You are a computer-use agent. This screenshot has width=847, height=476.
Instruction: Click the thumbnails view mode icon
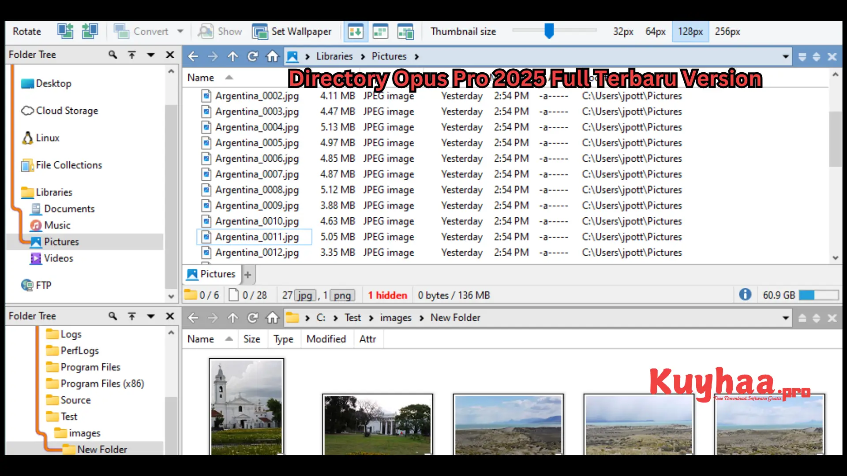click(380, 31)
